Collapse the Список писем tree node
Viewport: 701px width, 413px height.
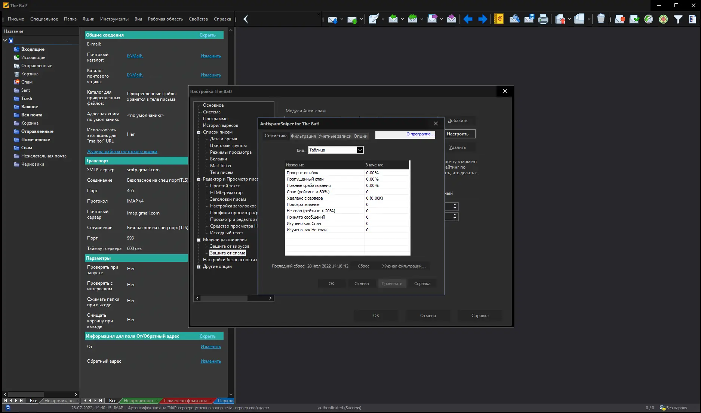(199, 132)
